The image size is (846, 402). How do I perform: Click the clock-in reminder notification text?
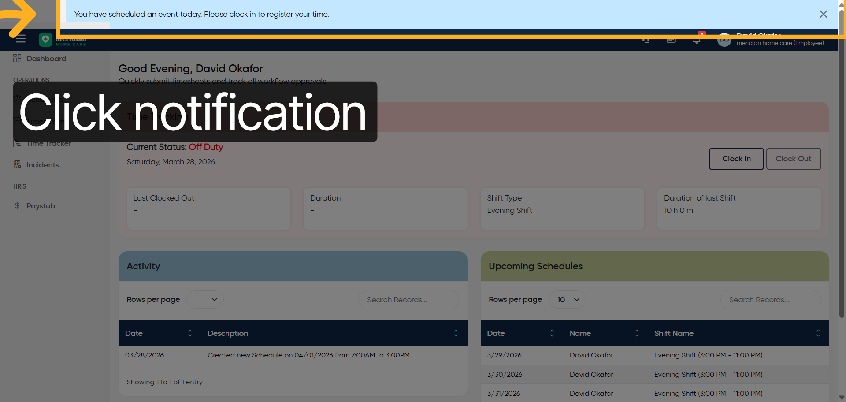201,14
